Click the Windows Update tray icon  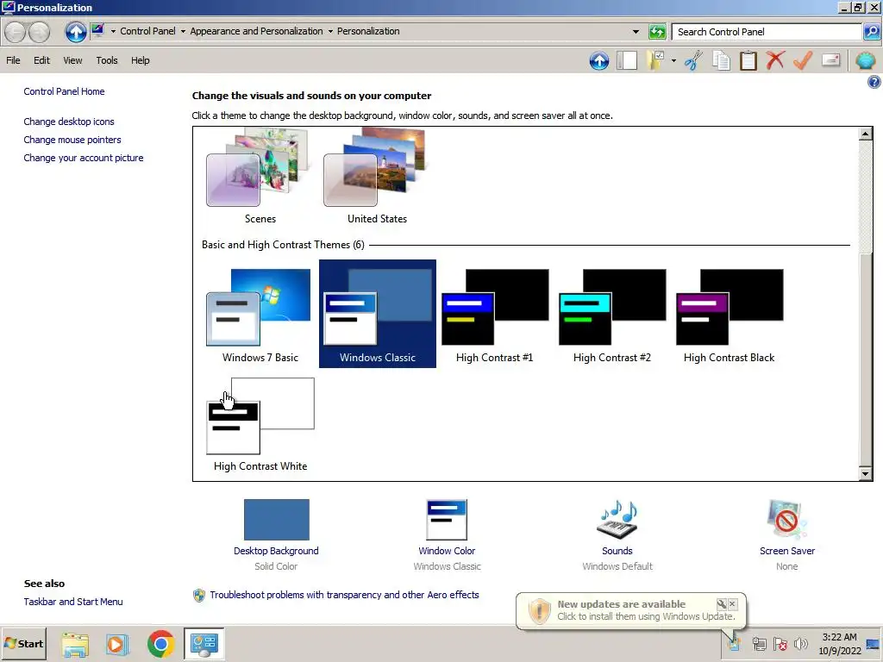tap(735, 643)
